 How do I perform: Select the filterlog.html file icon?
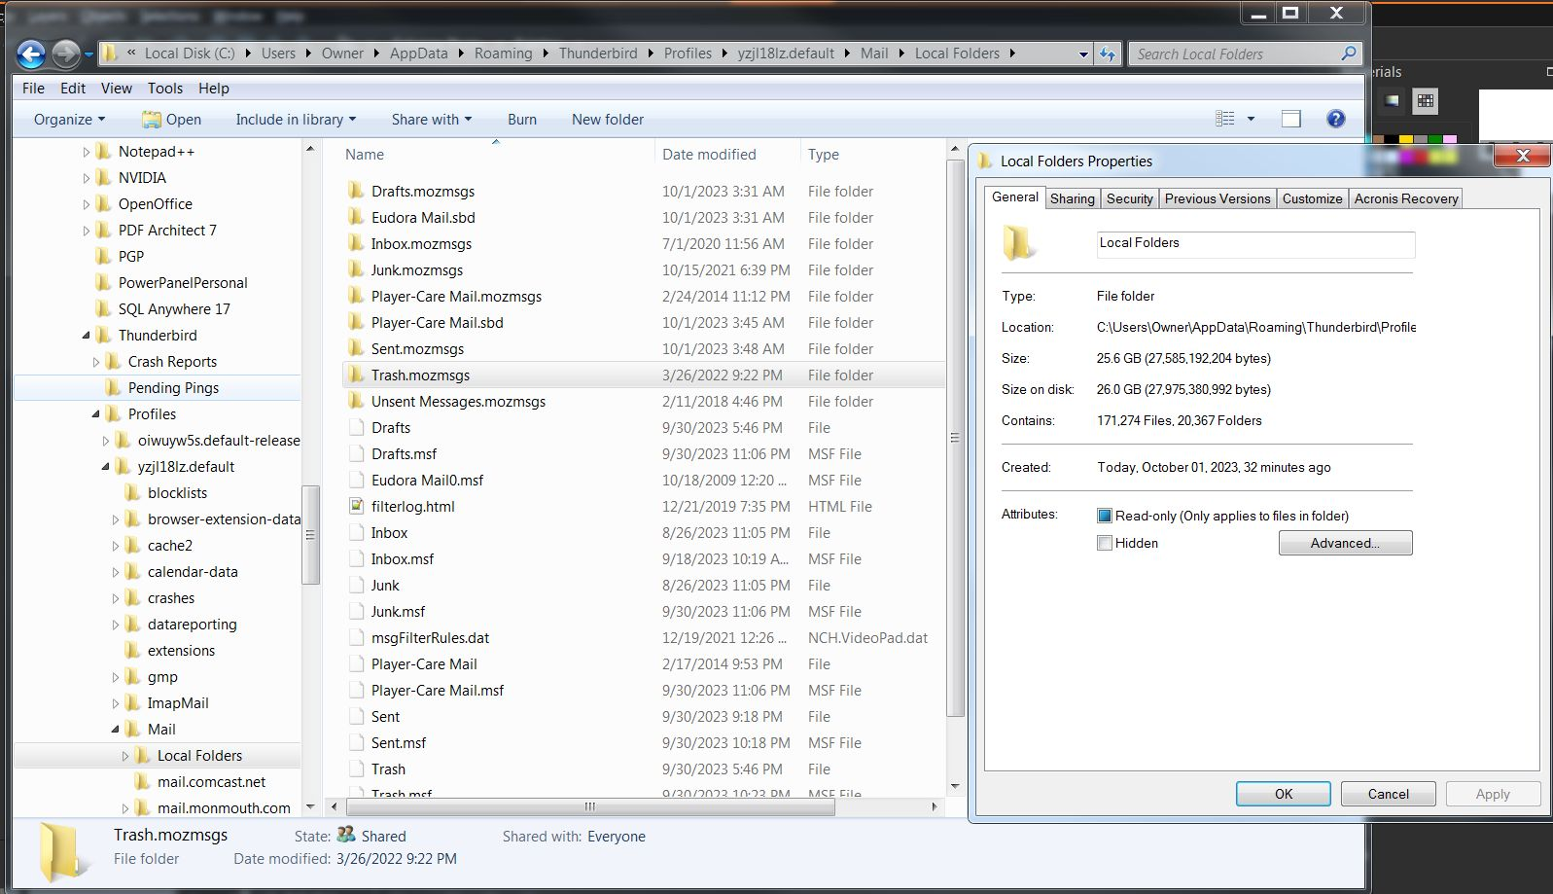pos(357,507)
